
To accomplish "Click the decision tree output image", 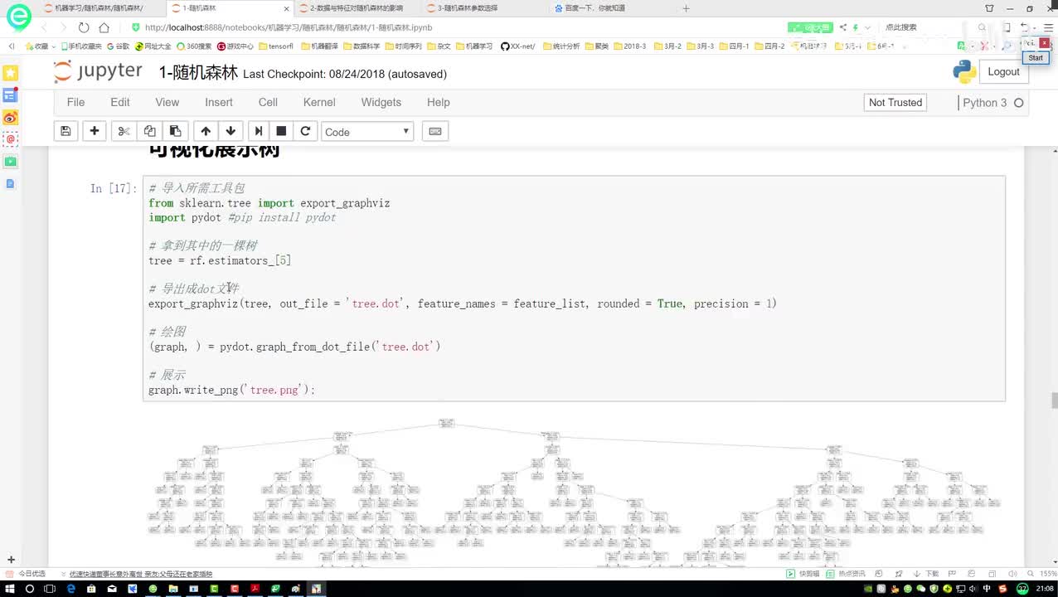I will point(574,494).
